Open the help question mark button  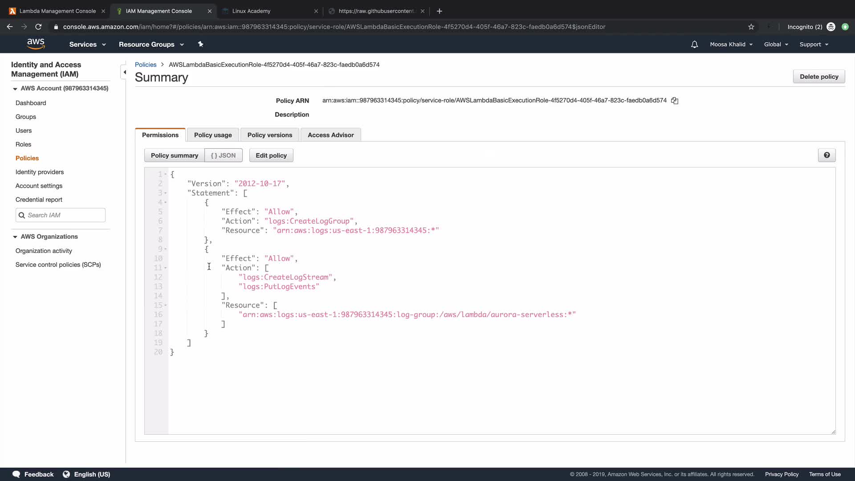click(x=826, y=155)
